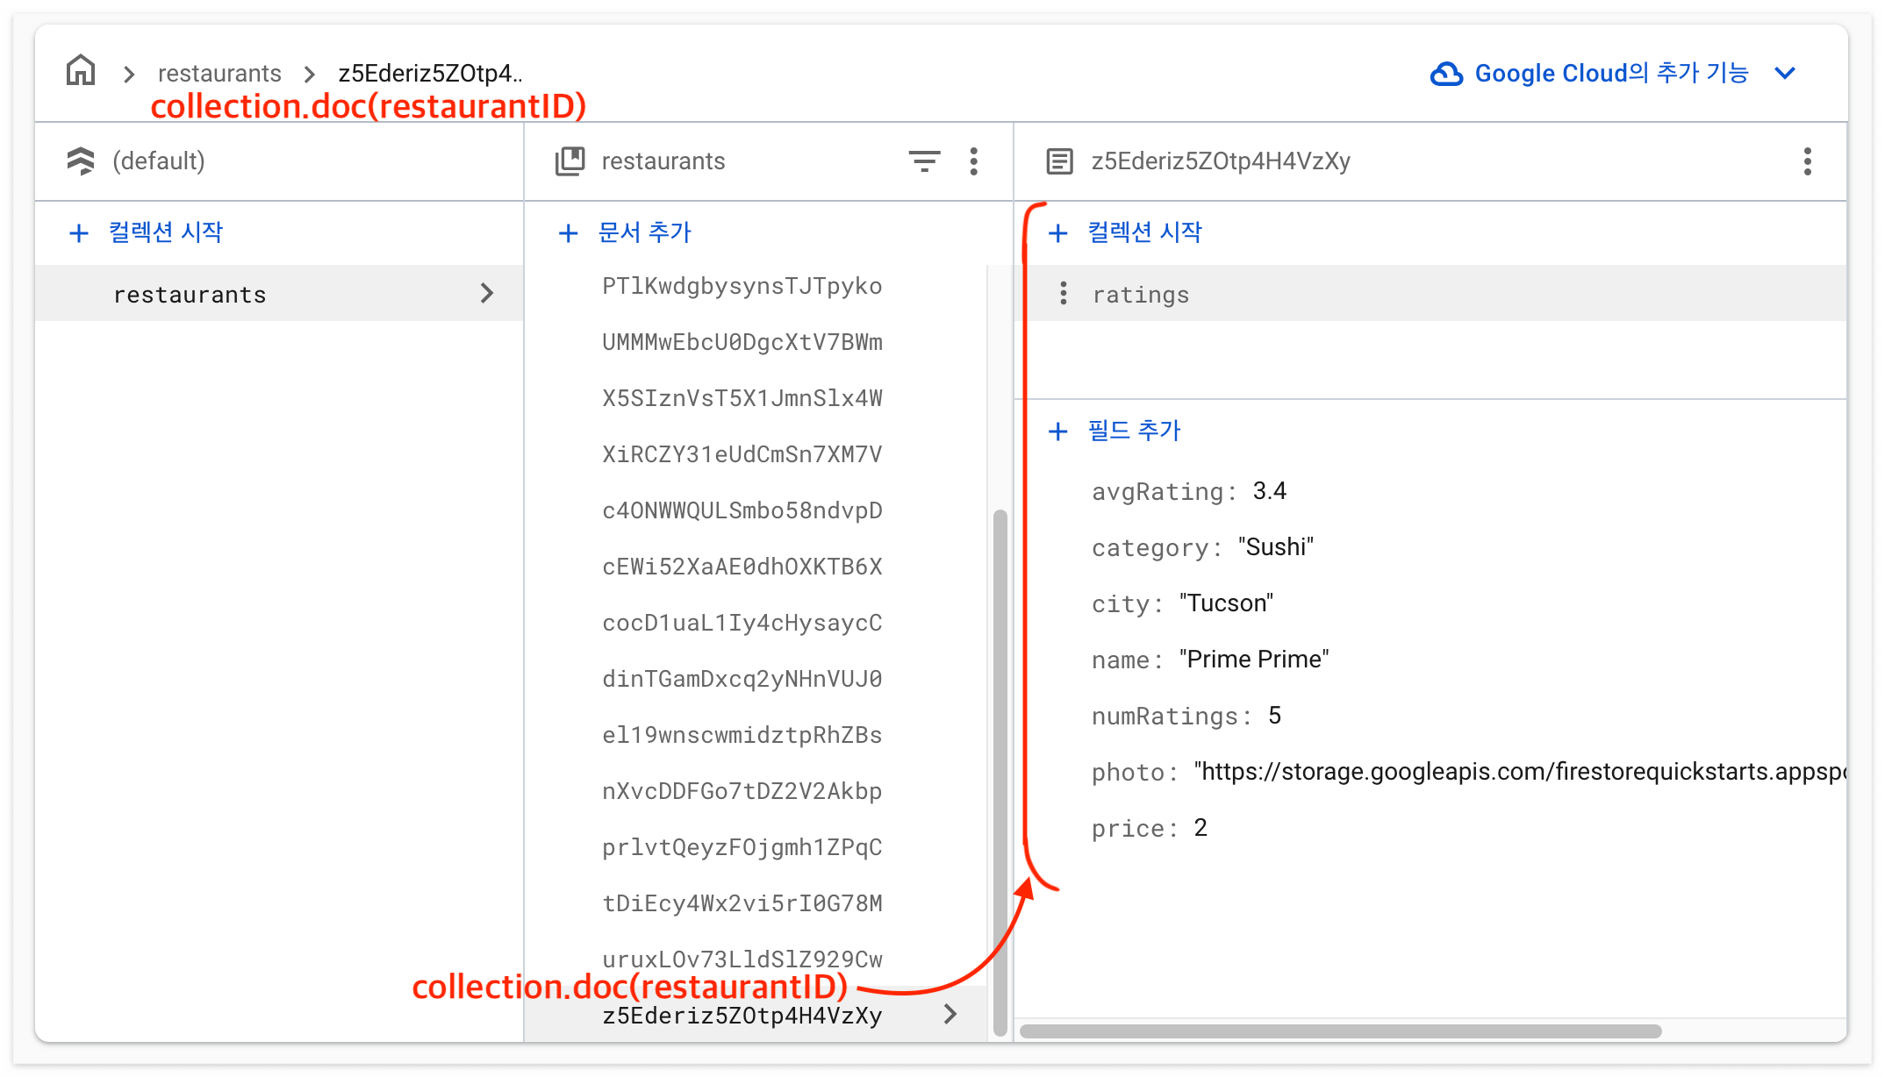
Task: Click the Google Cloud icon
Action: coord(1446,74)
